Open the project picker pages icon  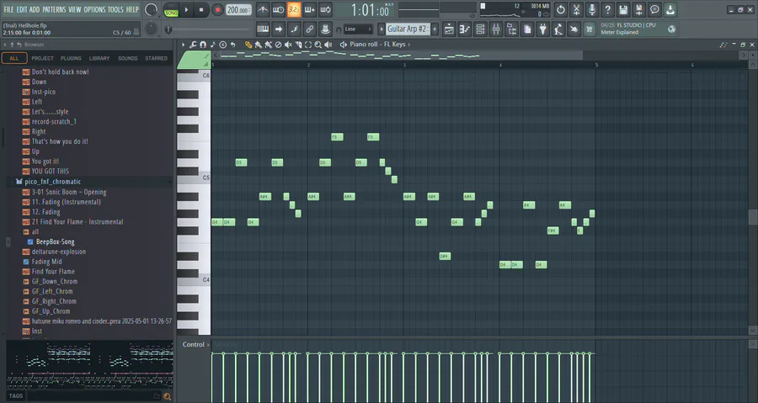pos(527,29)
